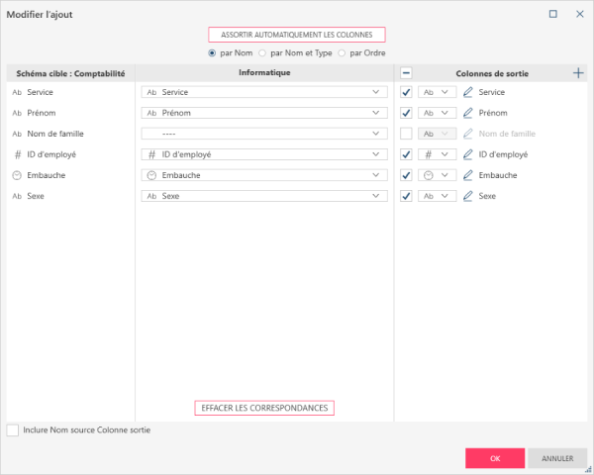Click the pencil icon for Sexe output
The width and height of the screenshot is (594, 475).
pyautogui.click(x=469, y=196)
